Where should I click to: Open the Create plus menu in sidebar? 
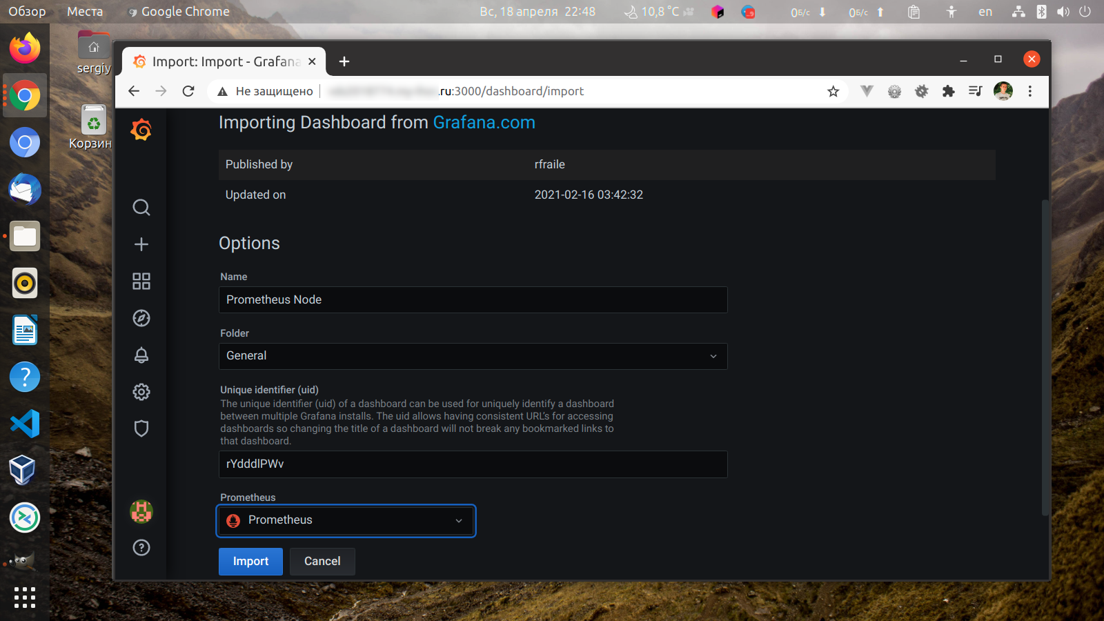tap(141, 244)
